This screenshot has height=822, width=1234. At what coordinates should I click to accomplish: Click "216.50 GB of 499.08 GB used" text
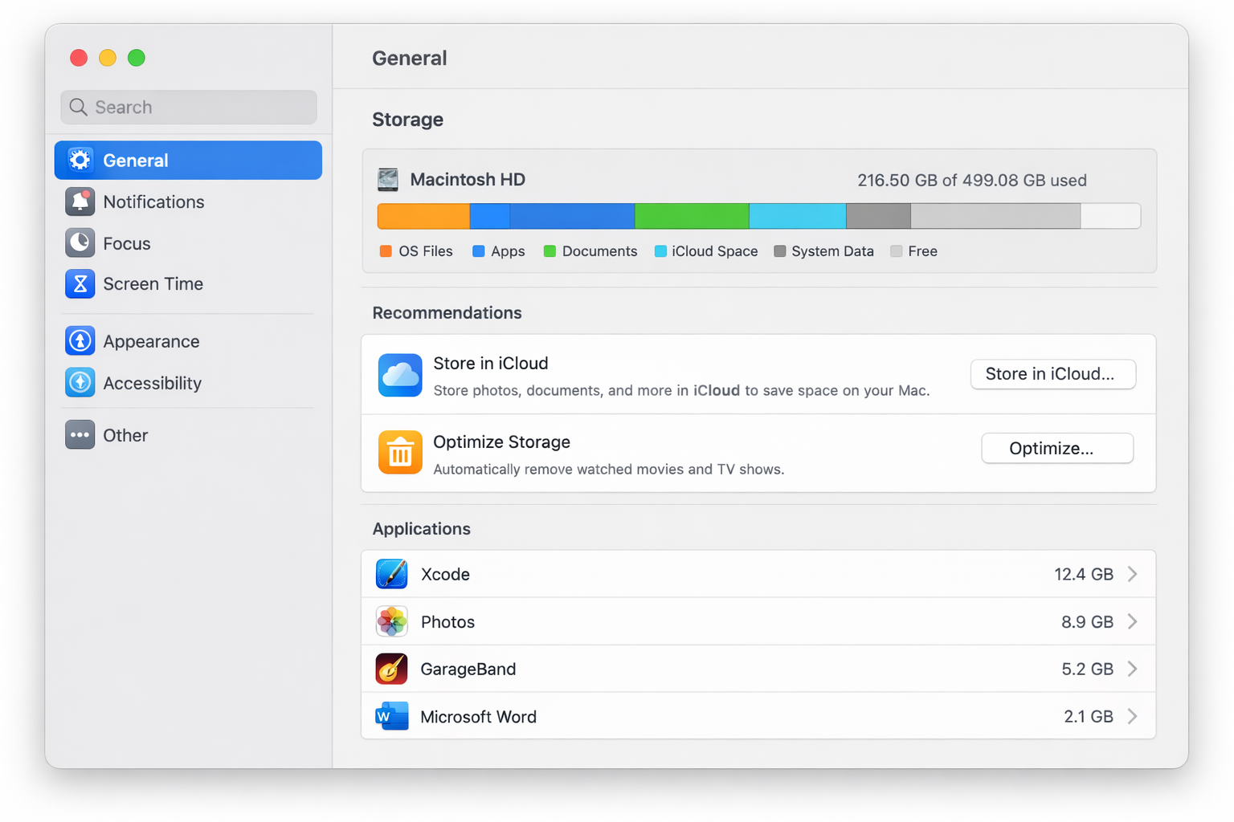coord(972,180)
